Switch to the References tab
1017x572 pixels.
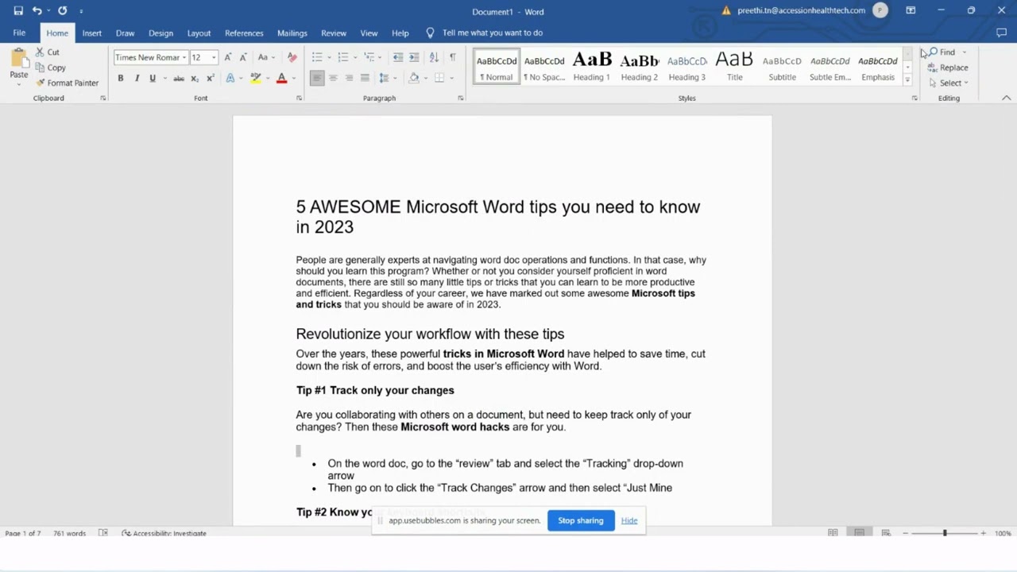[244, 33]
